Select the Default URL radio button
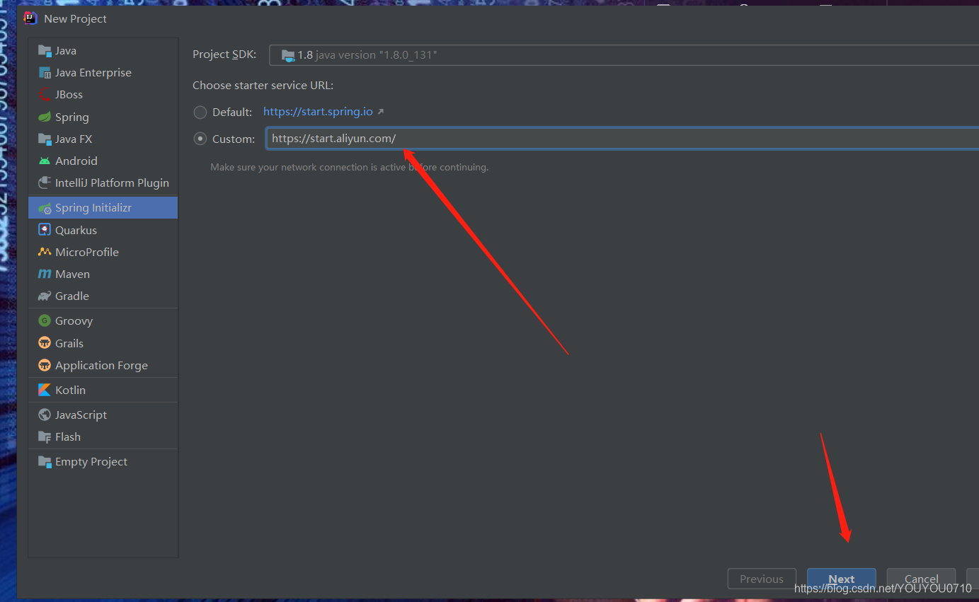Screen dimensions: 979x602 pyautogui.click(x=200, y=112)
